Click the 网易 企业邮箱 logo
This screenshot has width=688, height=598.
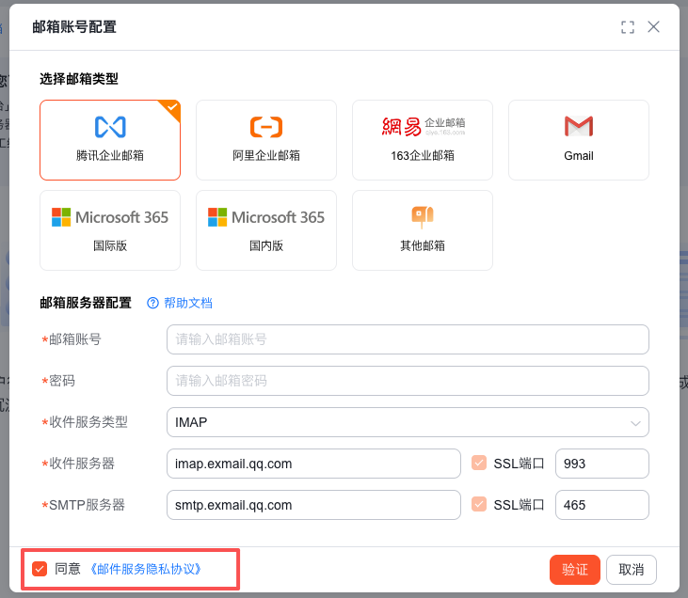[423, 127]
